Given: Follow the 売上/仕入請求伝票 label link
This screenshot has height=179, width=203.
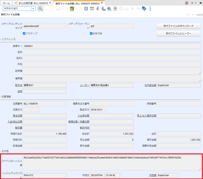Looking at the screenshot, I should pyautogui.click(x=147, y=116).
